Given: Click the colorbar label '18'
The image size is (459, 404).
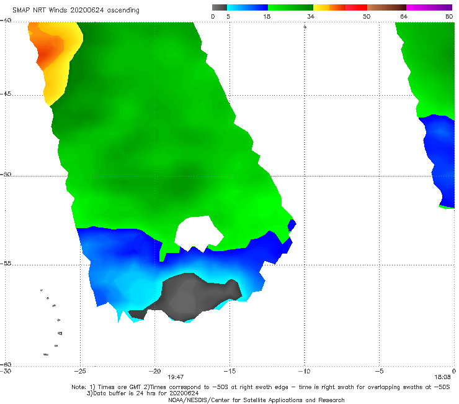Looking at the screenshot, I should (x=267, y=17).
